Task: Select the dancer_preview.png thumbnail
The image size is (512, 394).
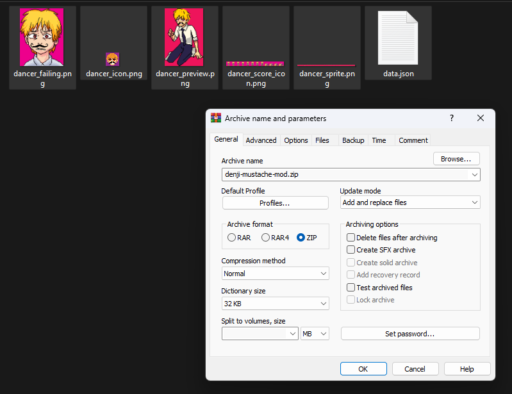Action: pyautogui.click(x=184, y=37)
